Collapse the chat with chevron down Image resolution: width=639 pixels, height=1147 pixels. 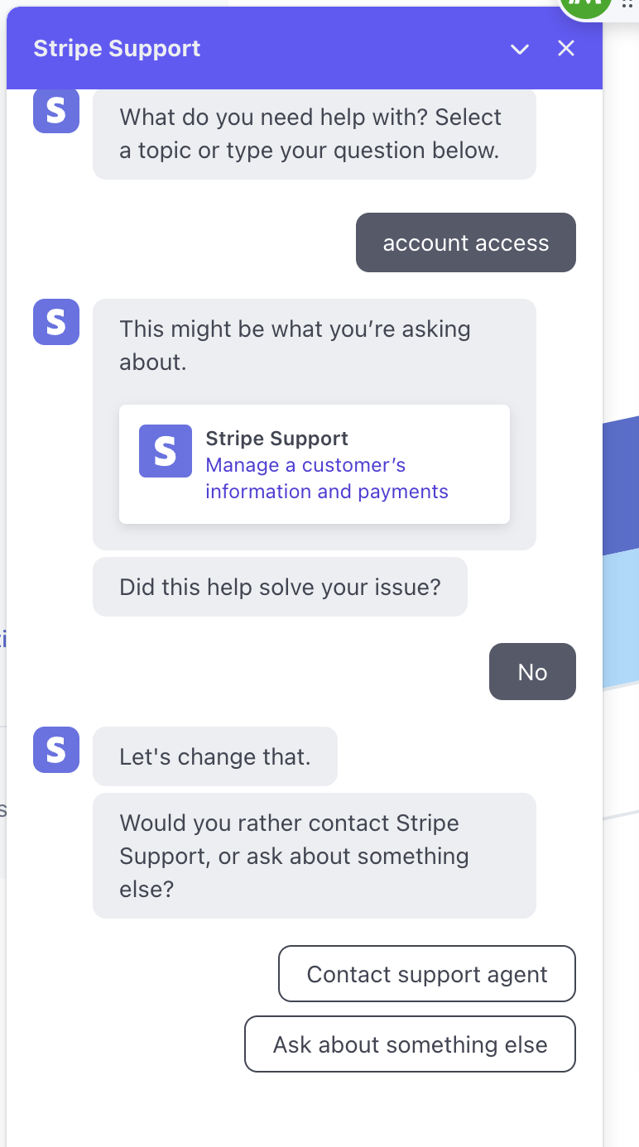(520, 49)
